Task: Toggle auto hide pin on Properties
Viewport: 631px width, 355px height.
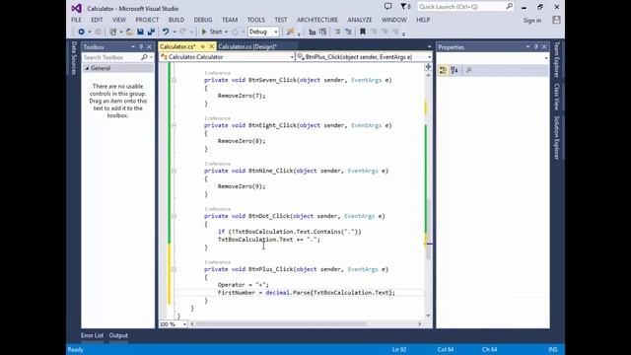Action: (536, 47)
